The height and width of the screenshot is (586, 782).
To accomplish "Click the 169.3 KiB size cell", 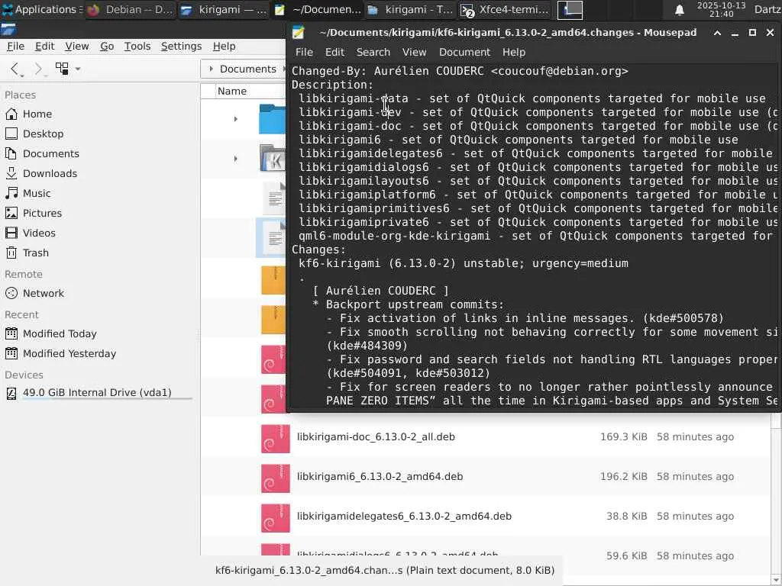I will coord(623,437).
